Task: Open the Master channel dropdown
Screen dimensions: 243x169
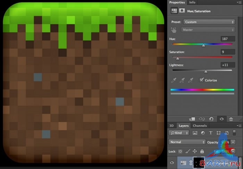Action: 208,30
